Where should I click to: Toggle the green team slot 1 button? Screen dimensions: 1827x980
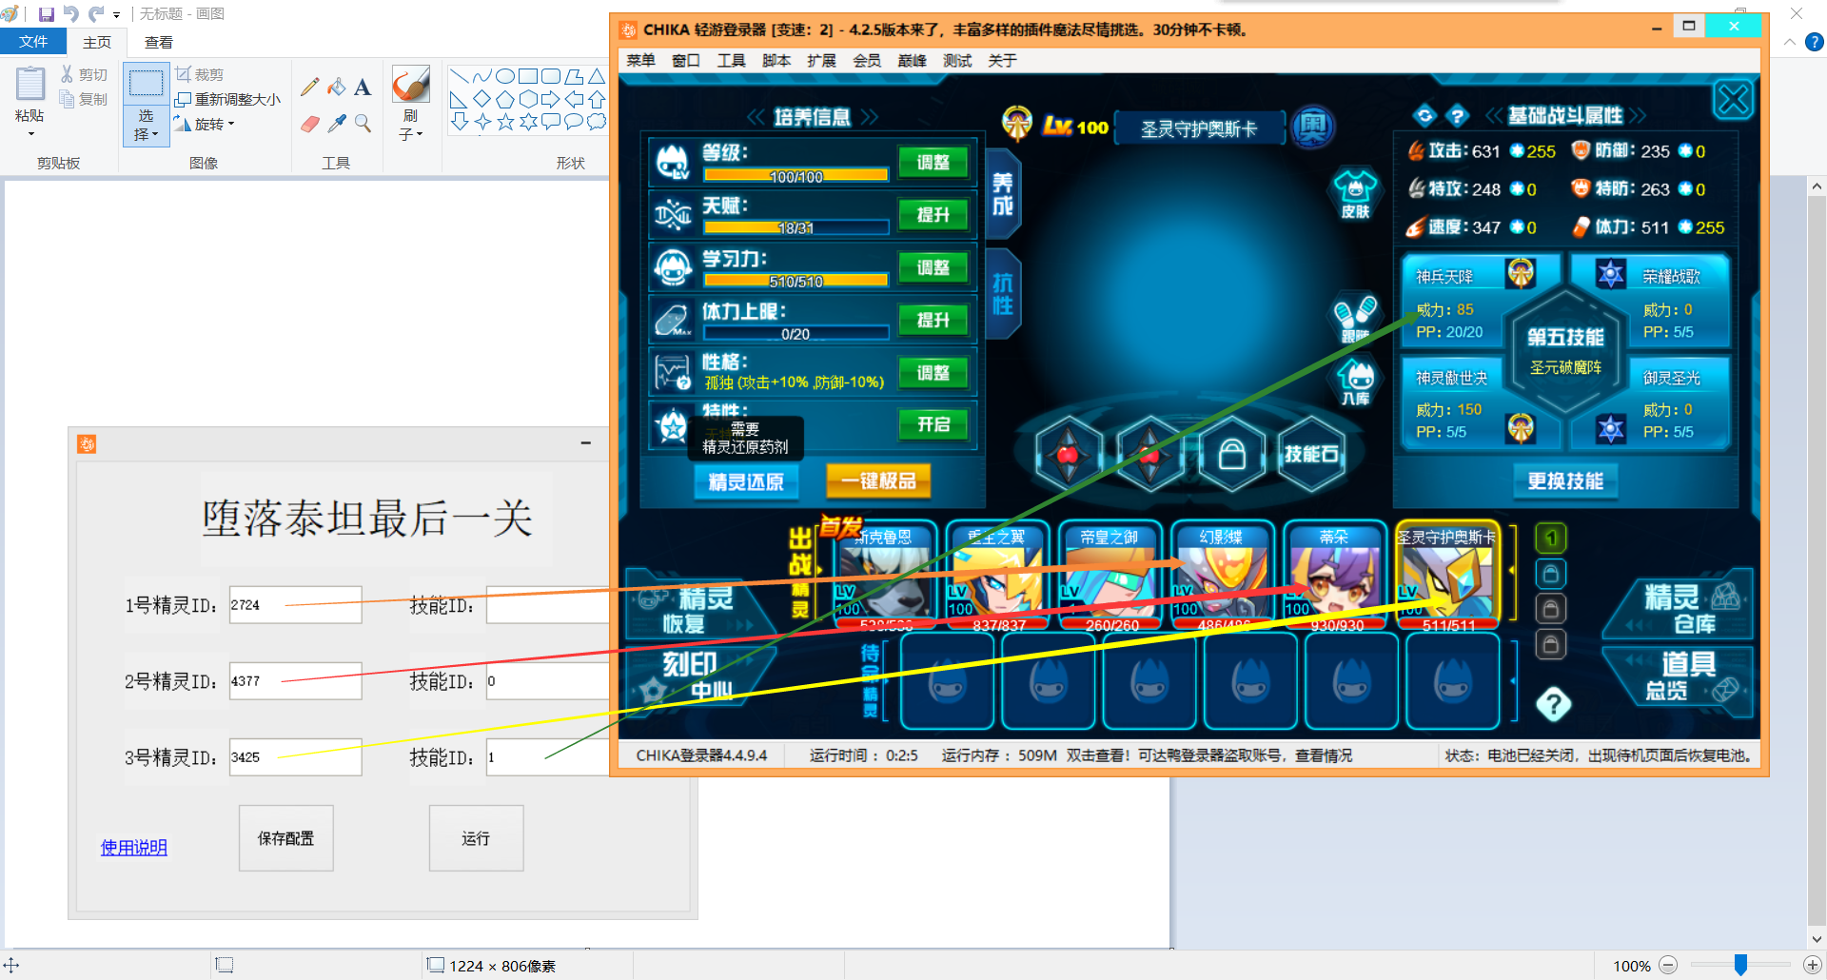tap(1551, 539)
